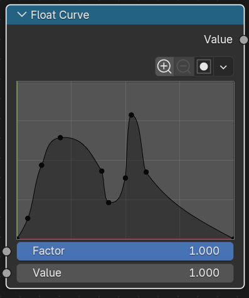Toggle the curve clipping options button
The image size is (249, 298).
[204, 67]
